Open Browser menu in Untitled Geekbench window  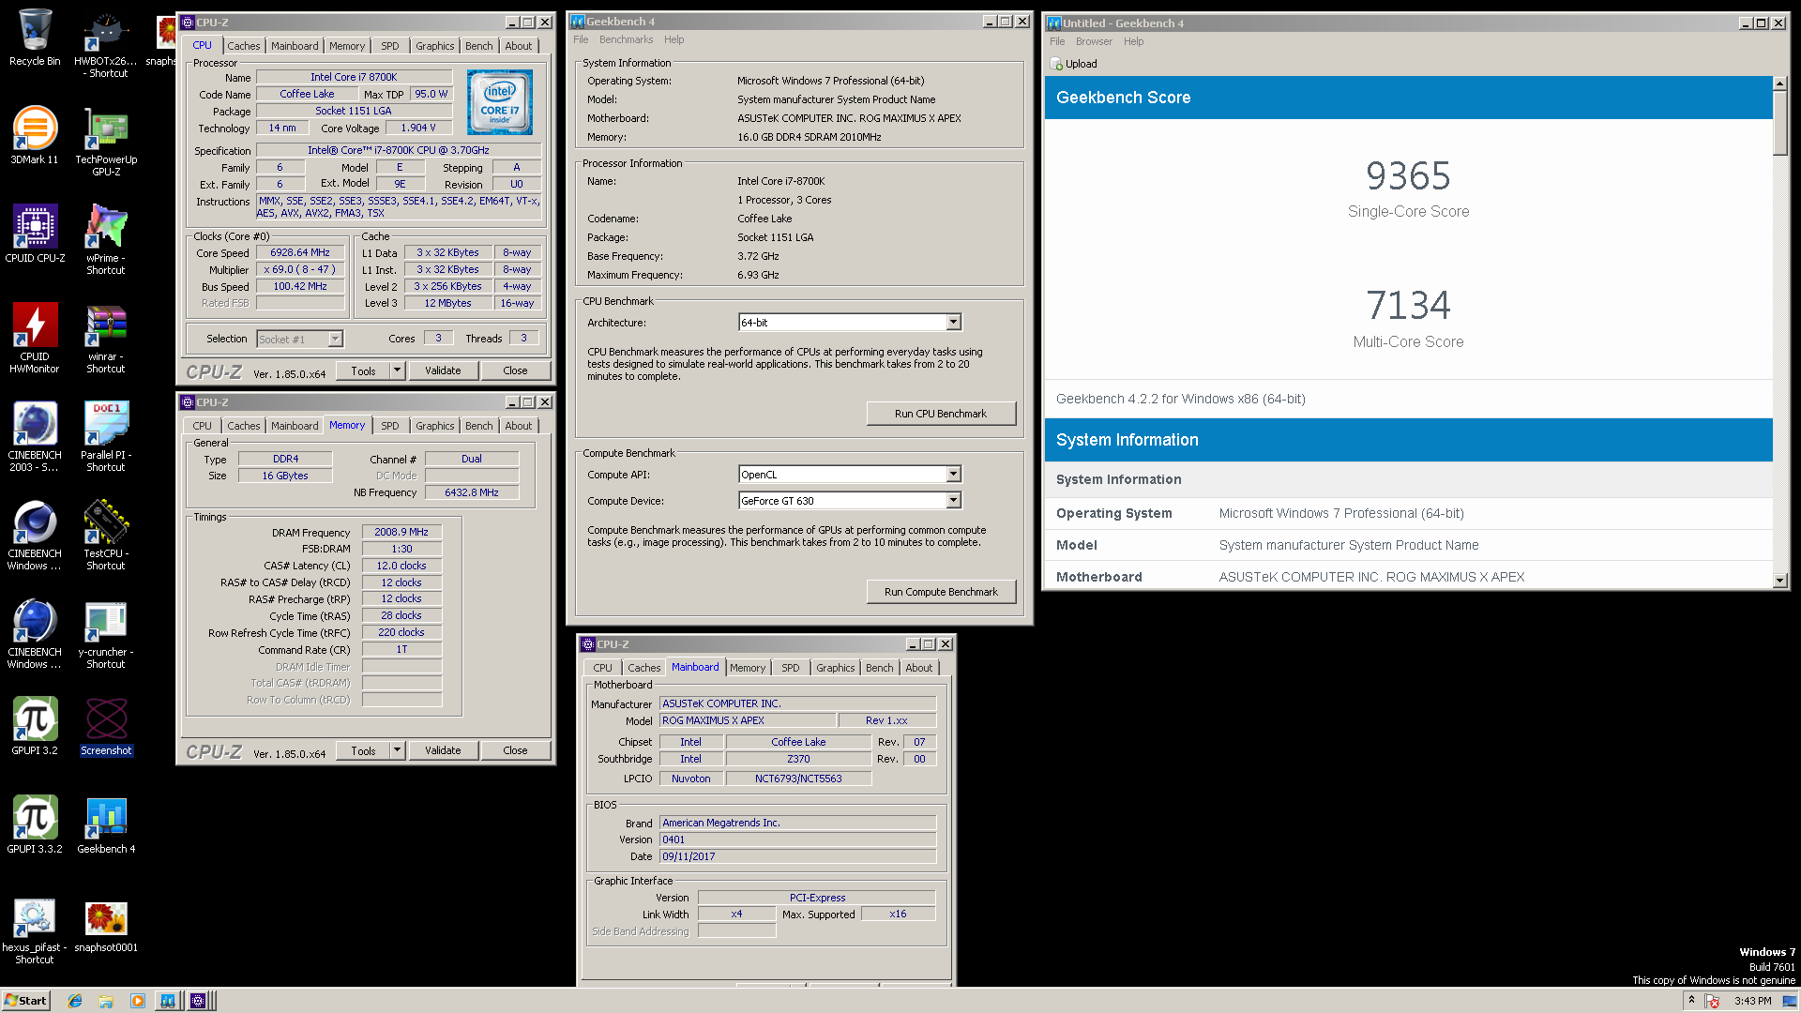(x=1094, y=41)
